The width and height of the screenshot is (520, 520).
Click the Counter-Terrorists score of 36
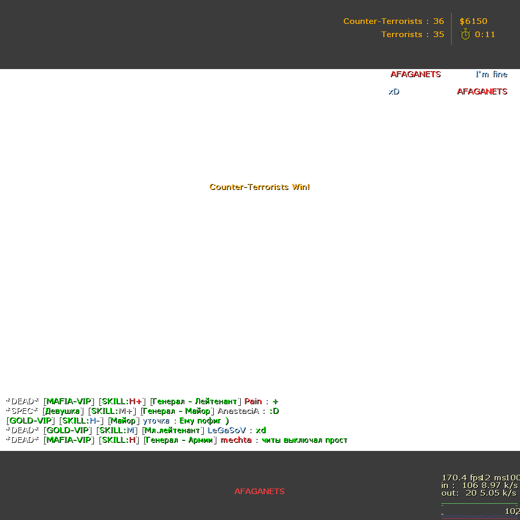394,21
